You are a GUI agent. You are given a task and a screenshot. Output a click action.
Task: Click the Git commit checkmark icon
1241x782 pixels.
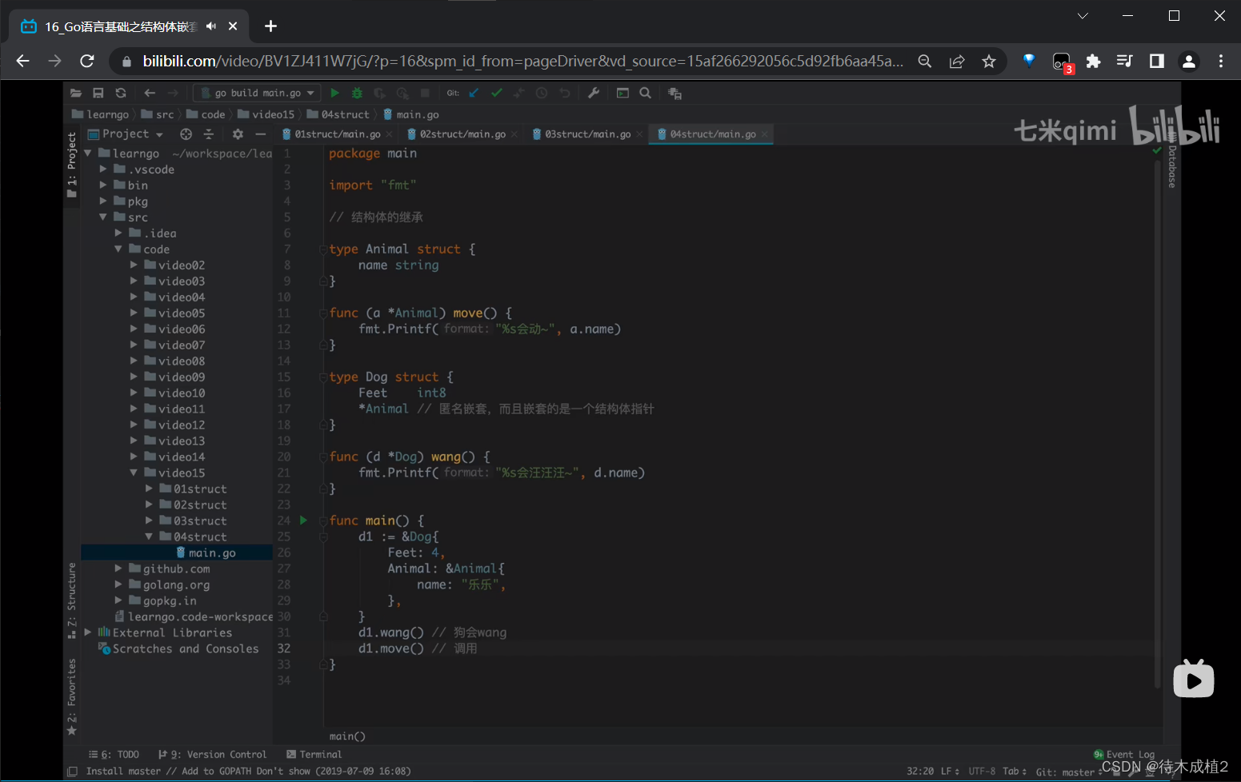497,93
